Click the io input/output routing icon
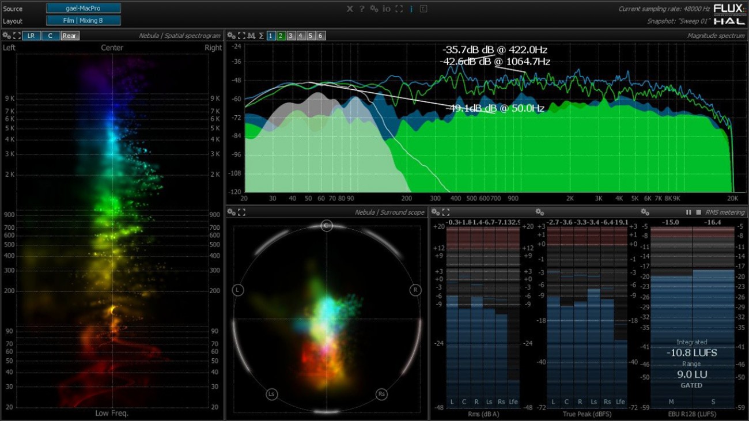The width and height of the screenshot is (749, 421). (386, 9)
